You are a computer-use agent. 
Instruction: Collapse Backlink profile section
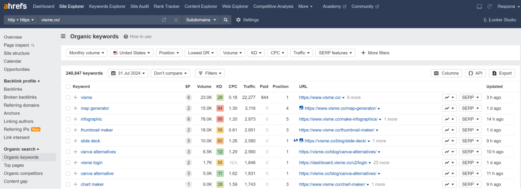pyautogui.click(x=22, y=81)
